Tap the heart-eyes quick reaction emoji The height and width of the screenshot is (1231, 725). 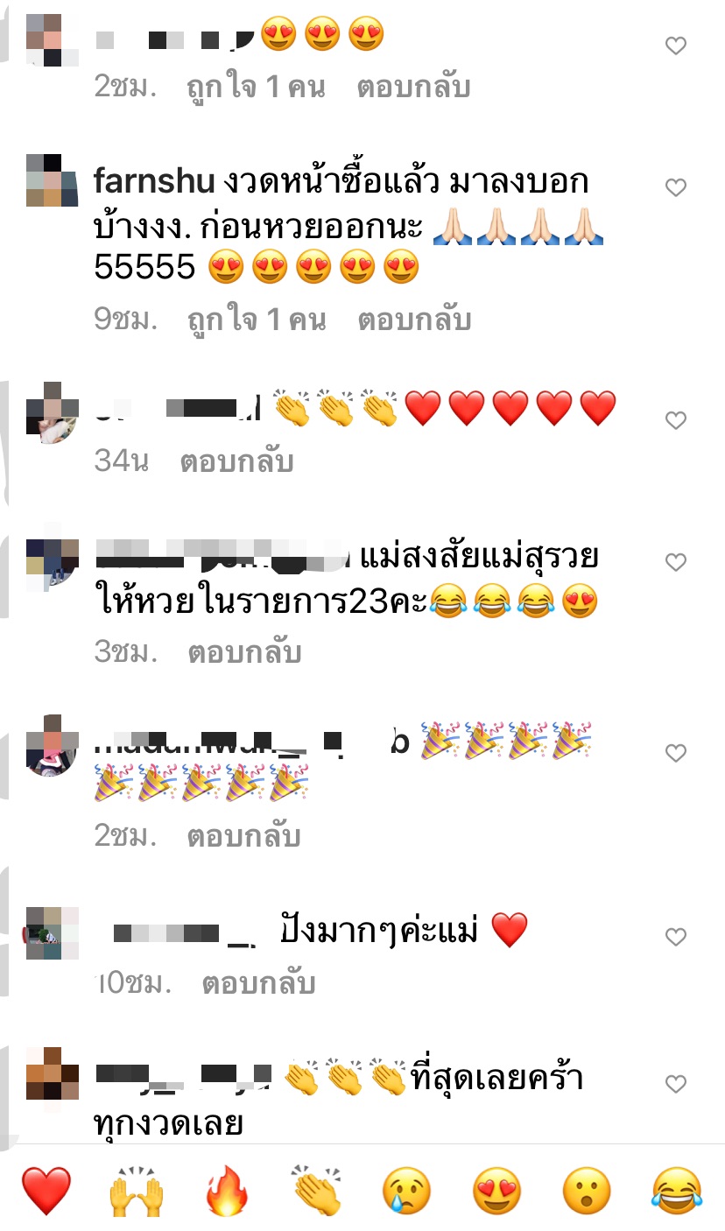point(497,1192)
